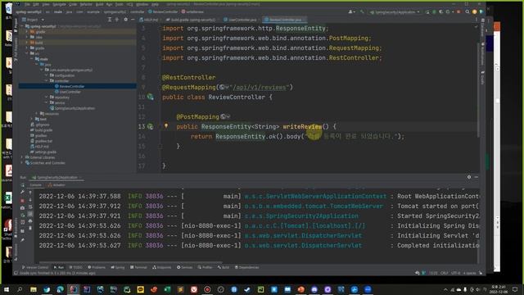
Task: Select build.gradle file in Project tree
Action: [42, 130]
